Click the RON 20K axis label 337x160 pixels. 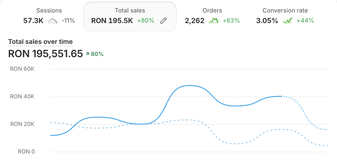point(22,124)
